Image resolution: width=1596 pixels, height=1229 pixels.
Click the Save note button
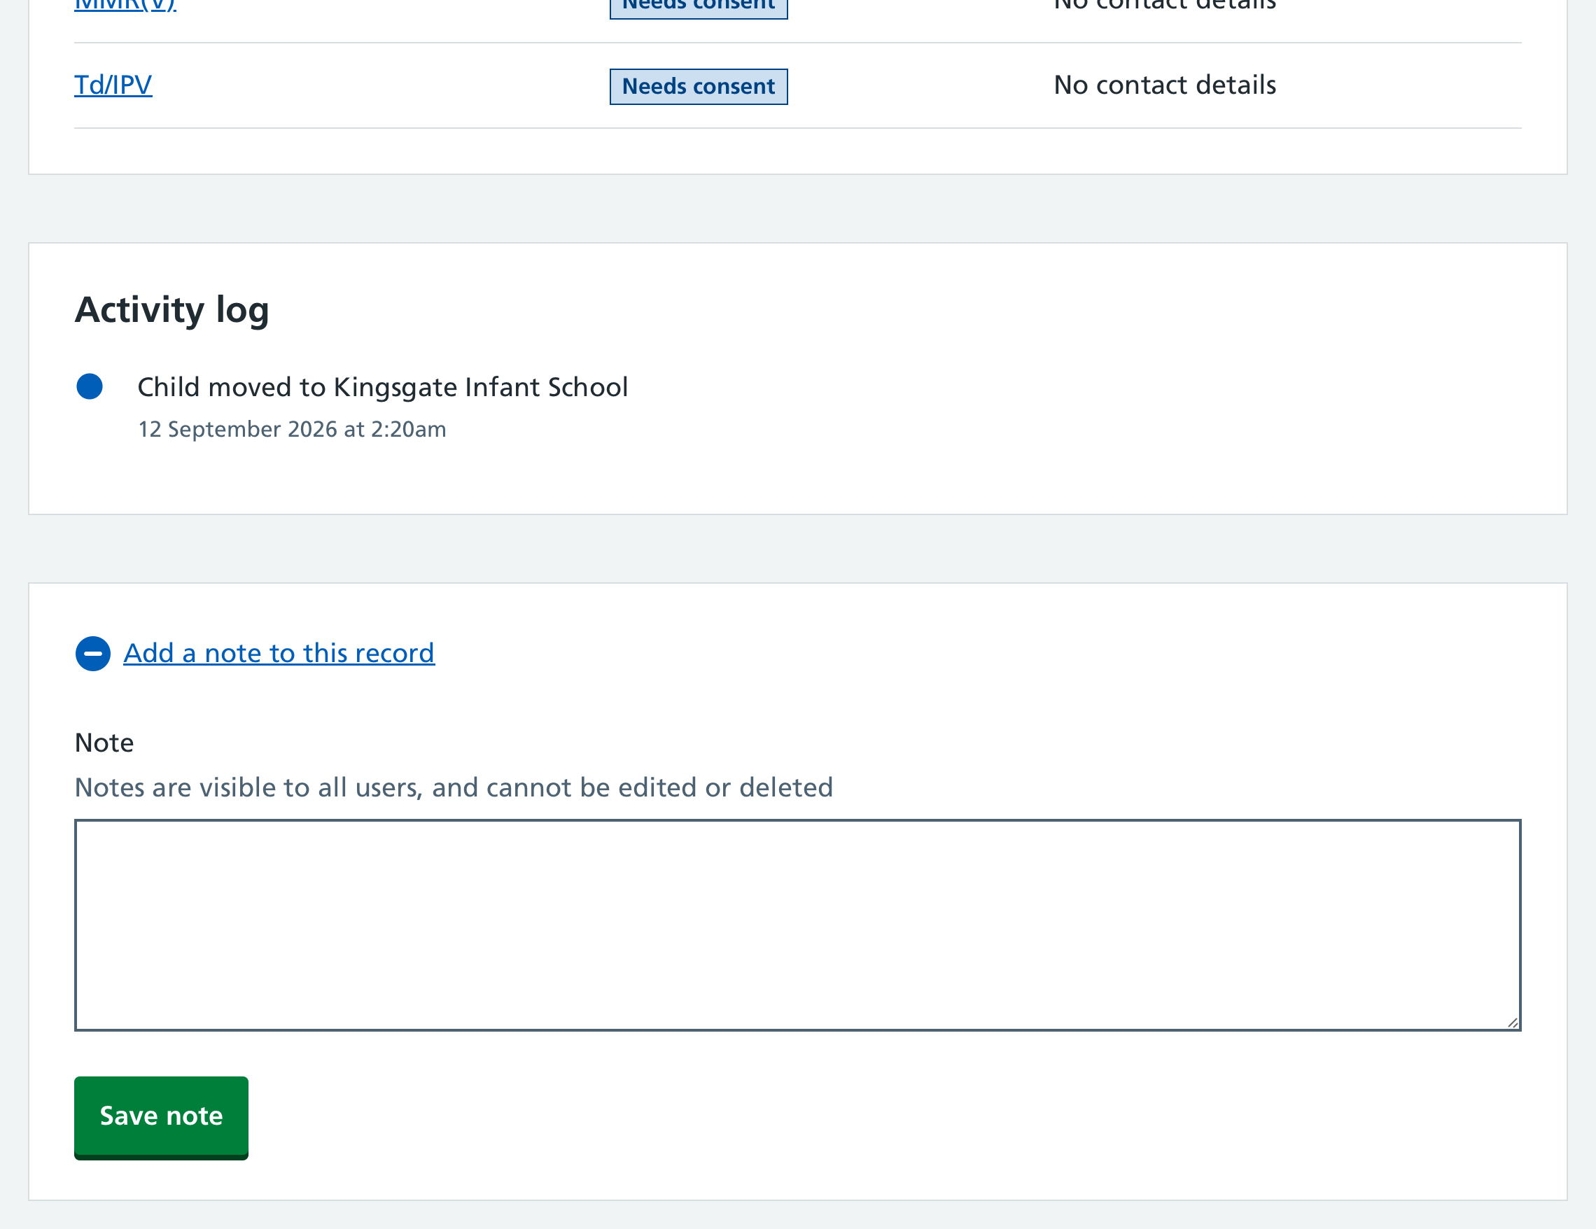pos(162,1117)
